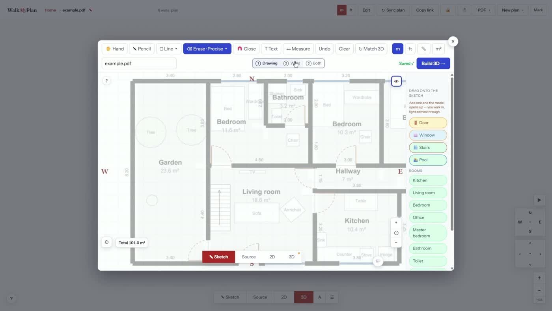Open the Line tool dropdown
The image size is (552, 311).
[169, 49]
